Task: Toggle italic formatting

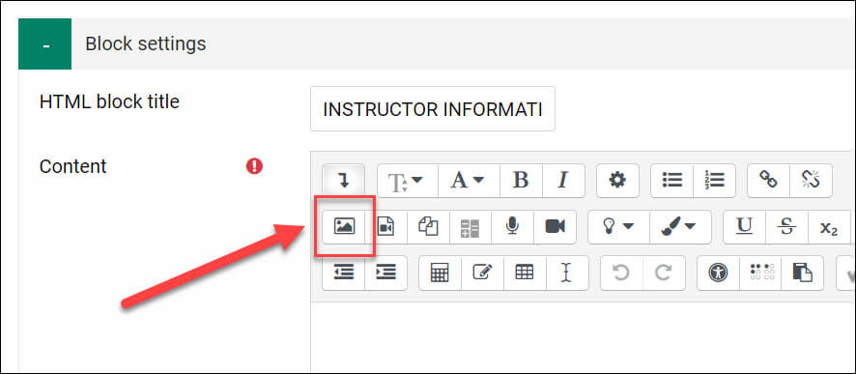Action: click(563, 180)
